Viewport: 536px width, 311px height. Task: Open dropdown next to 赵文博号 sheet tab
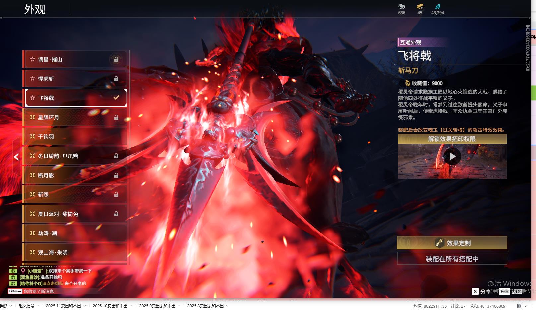tap(38, 306)
